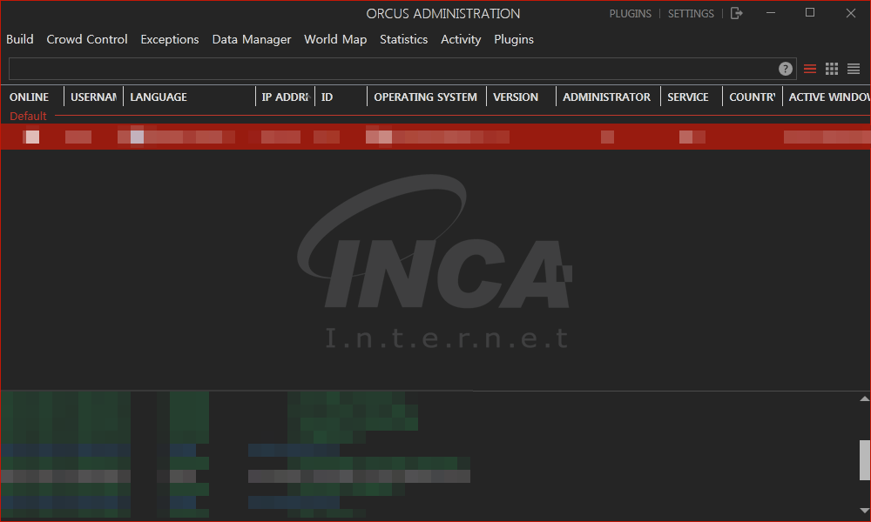
Task: Open the Exceptions menu
Action: 170,39
